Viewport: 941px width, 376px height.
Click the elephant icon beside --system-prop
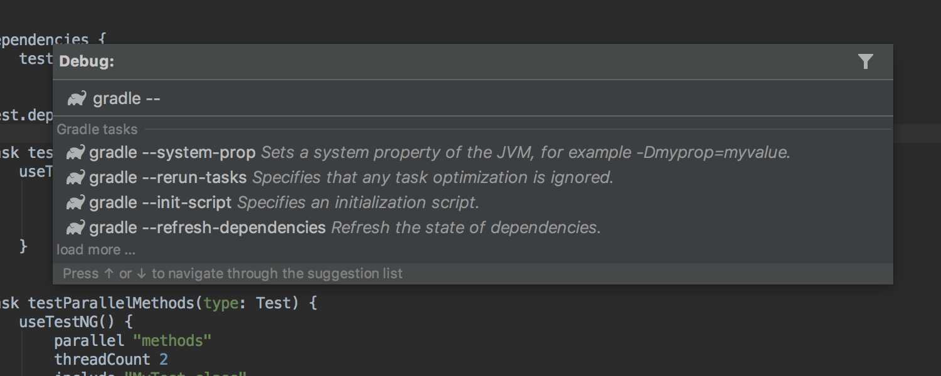click(x=76, y=152)
